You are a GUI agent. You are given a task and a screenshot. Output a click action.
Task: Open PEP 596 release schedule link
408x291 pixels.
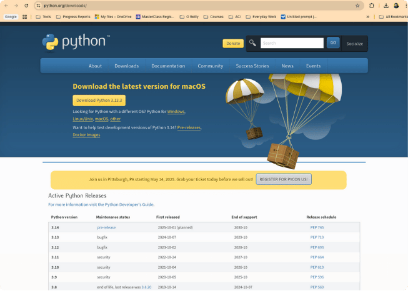[x=317, y=277]
